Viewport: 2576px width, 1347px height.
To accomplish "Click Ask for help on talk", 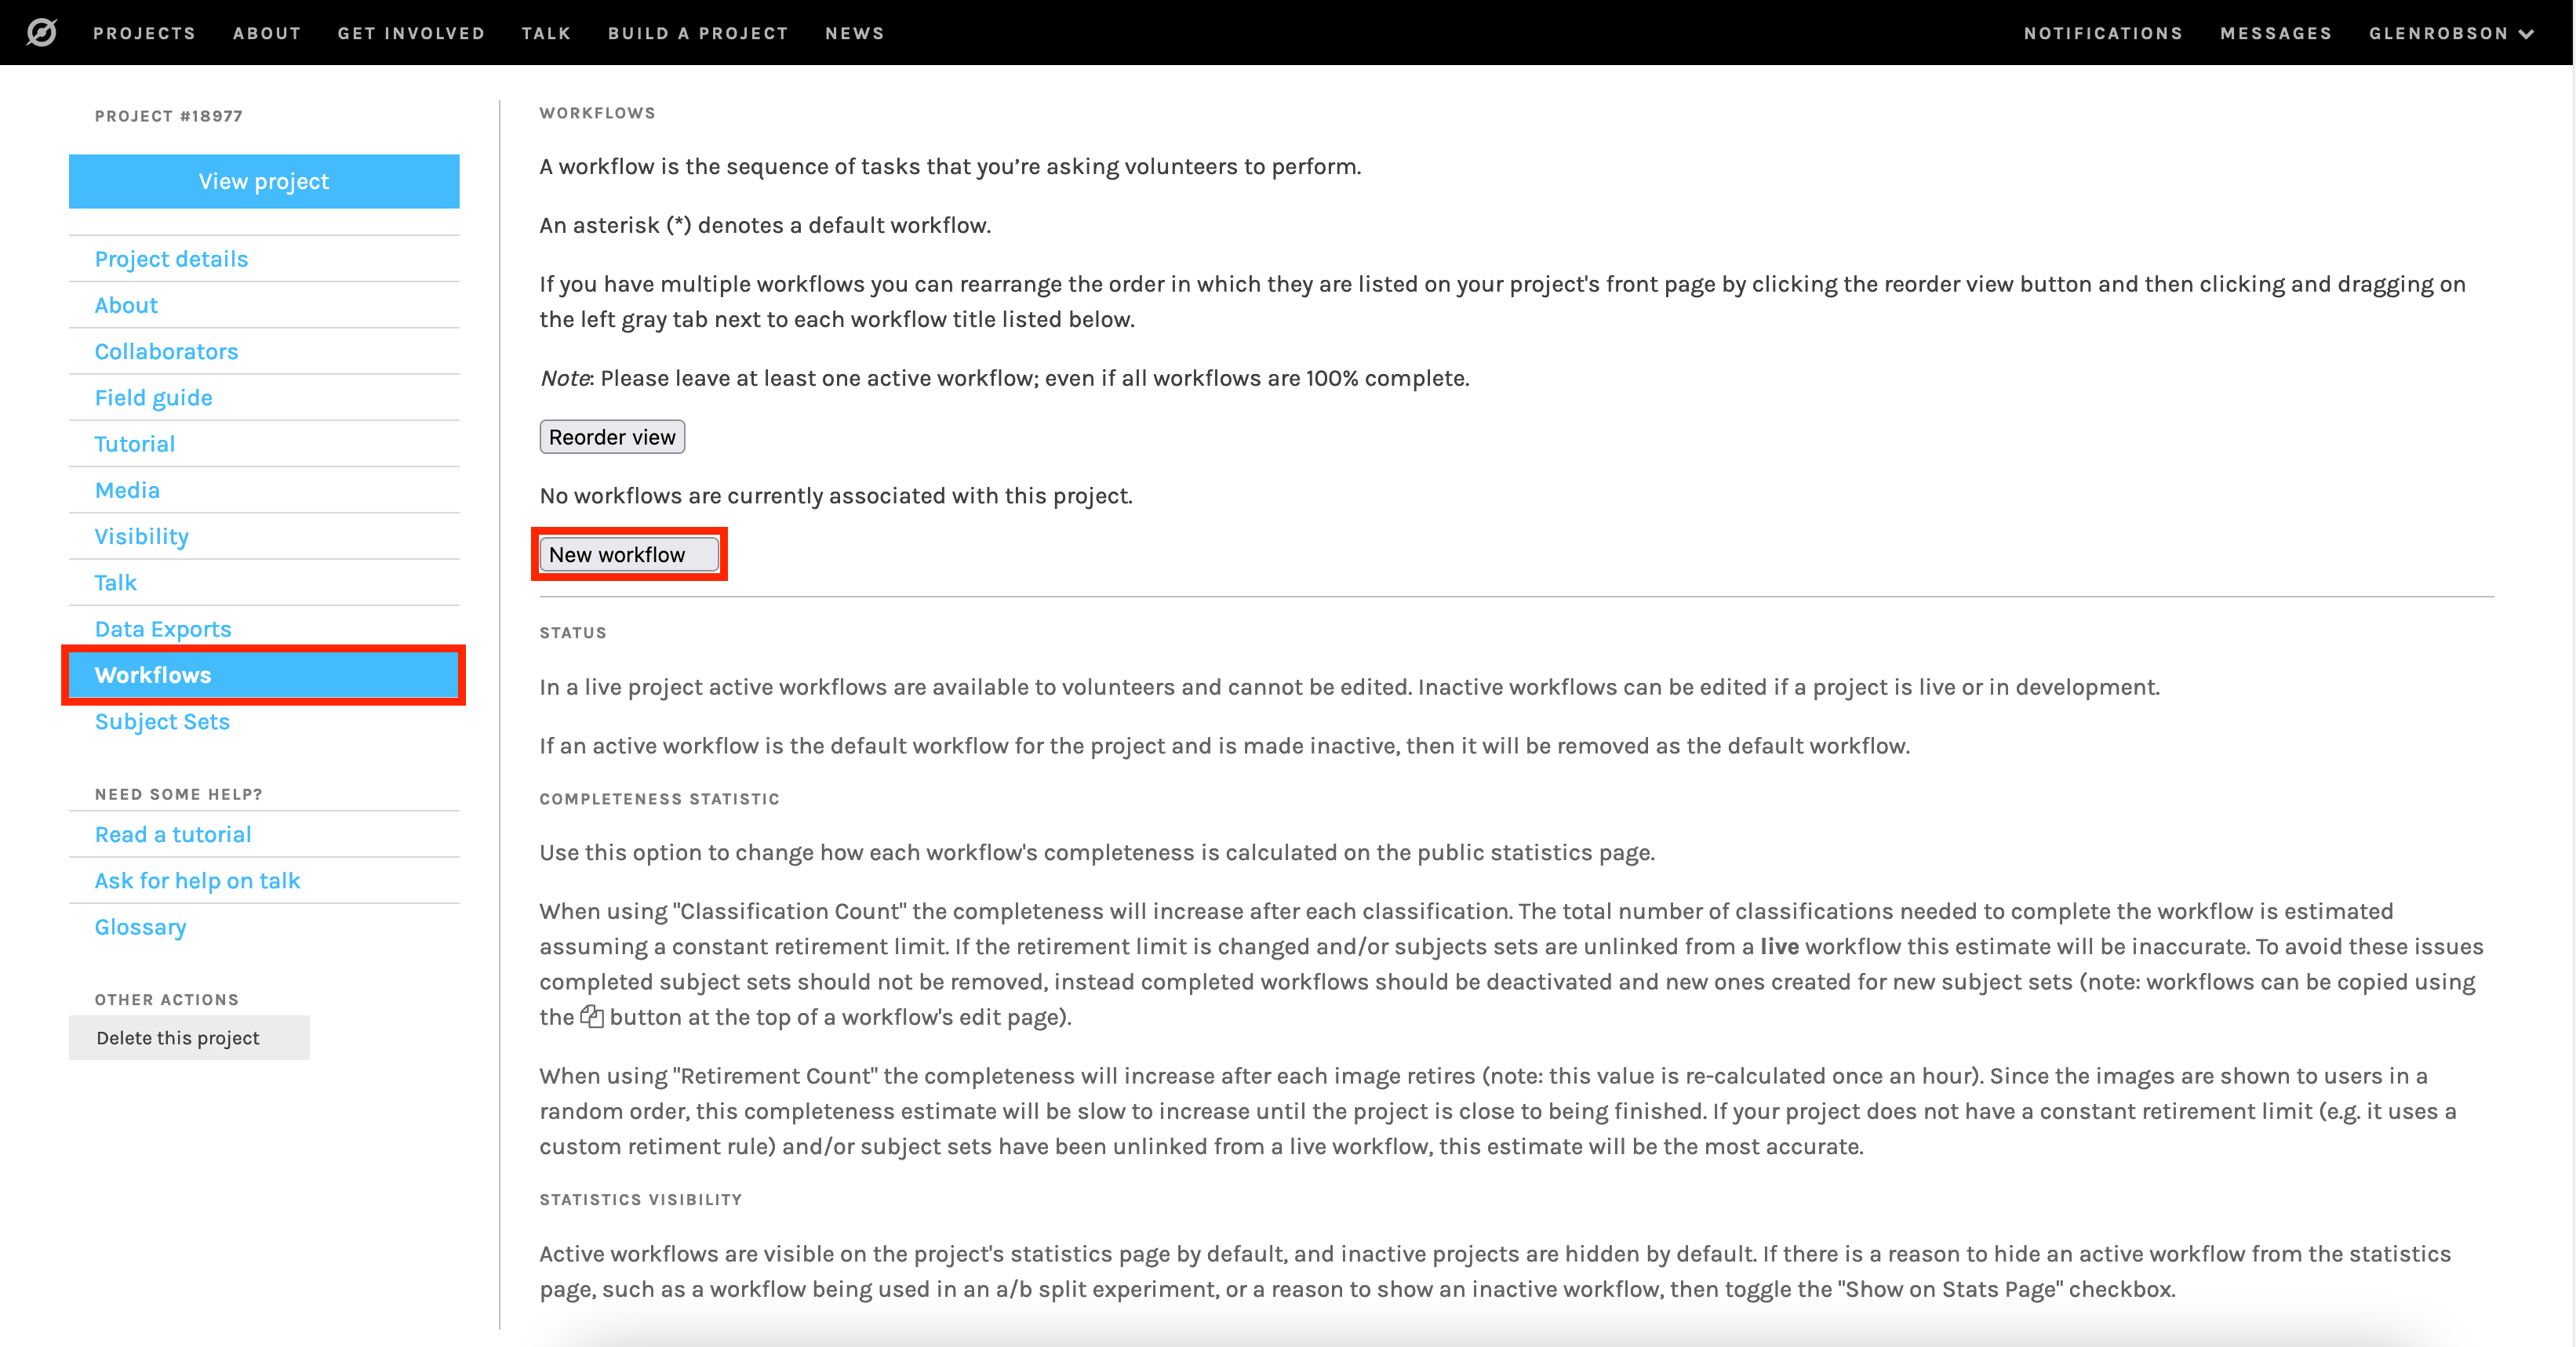I will tap(198, 880).
